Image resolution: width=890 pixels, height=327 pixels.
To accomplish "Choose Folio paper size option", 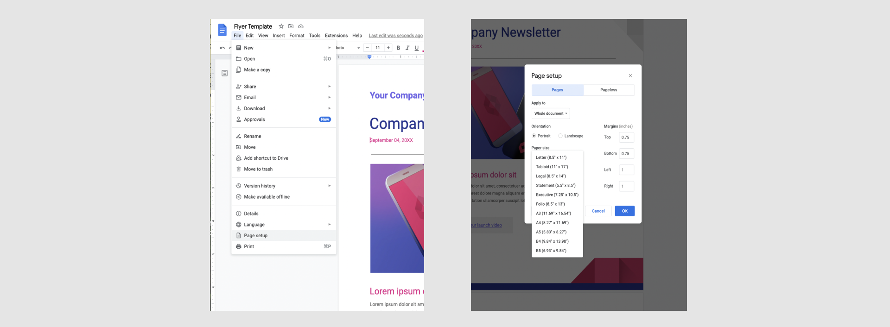I will click(557, 204).
